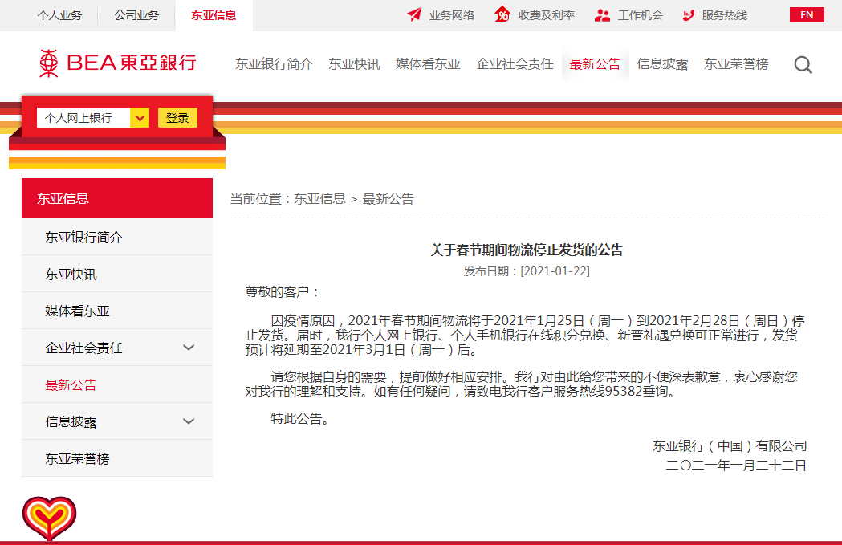Click the BEA 東亞銀行 logo
842x545 pixels.
coord(118,63)
